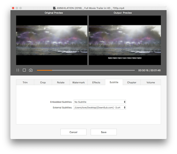Pause the video playback
177x154 pixels.
(18, 70)
